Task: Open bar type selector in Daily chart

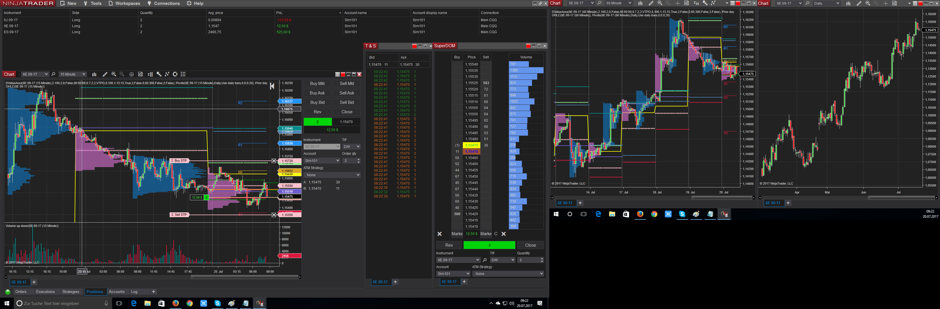Action: (848, 3)
